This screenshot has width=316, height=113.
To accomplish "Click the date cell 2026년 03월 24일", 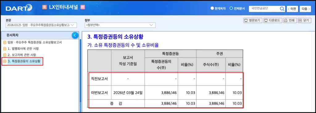I will pos(128,93).
